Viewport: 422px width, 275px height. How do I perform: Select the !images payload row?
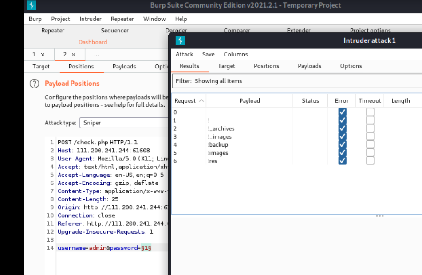296,153
